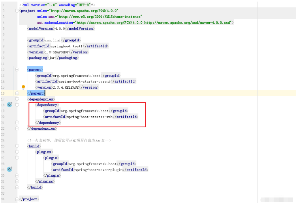Click line number 33 in the gutter
Viewport: 297px width, 203px height.
pyautogui.click(x=3, y=193)
